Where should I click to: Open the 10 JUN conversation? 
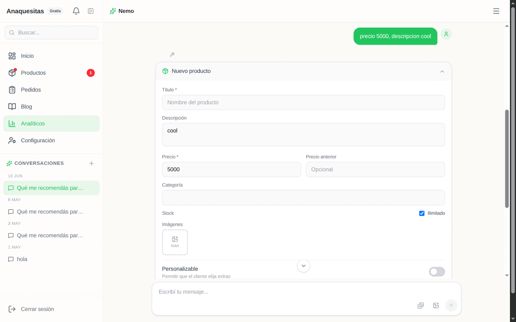(x=51, y=188)
